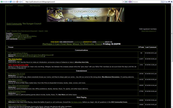Click the Polls & Posting Games post count 17780
173x108 pixels.
click(141, 91)
